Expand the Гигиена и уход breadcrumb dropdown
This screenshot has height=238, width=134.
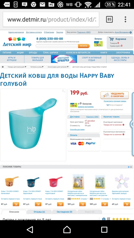[x=37, y=67]
